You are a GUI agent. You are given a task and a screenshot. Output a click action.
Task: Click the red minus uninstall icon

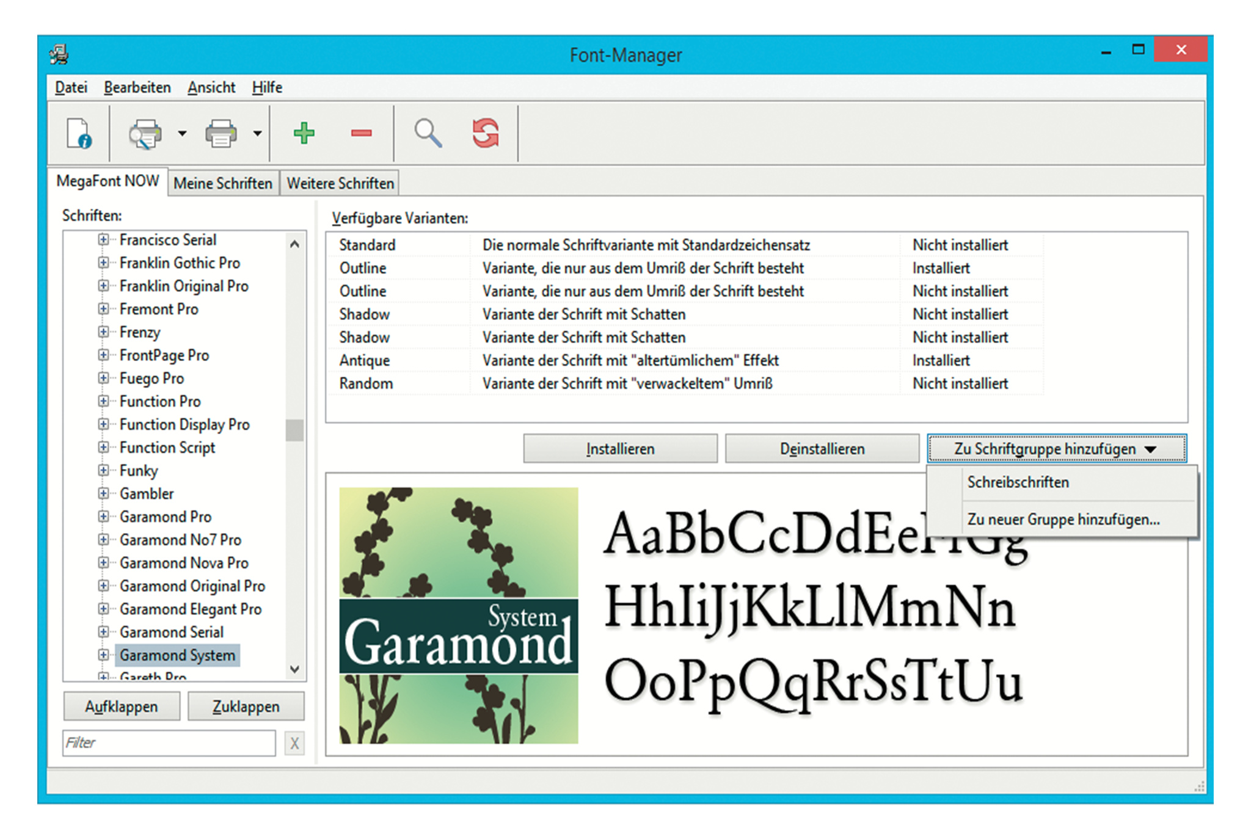coord(361,133)
